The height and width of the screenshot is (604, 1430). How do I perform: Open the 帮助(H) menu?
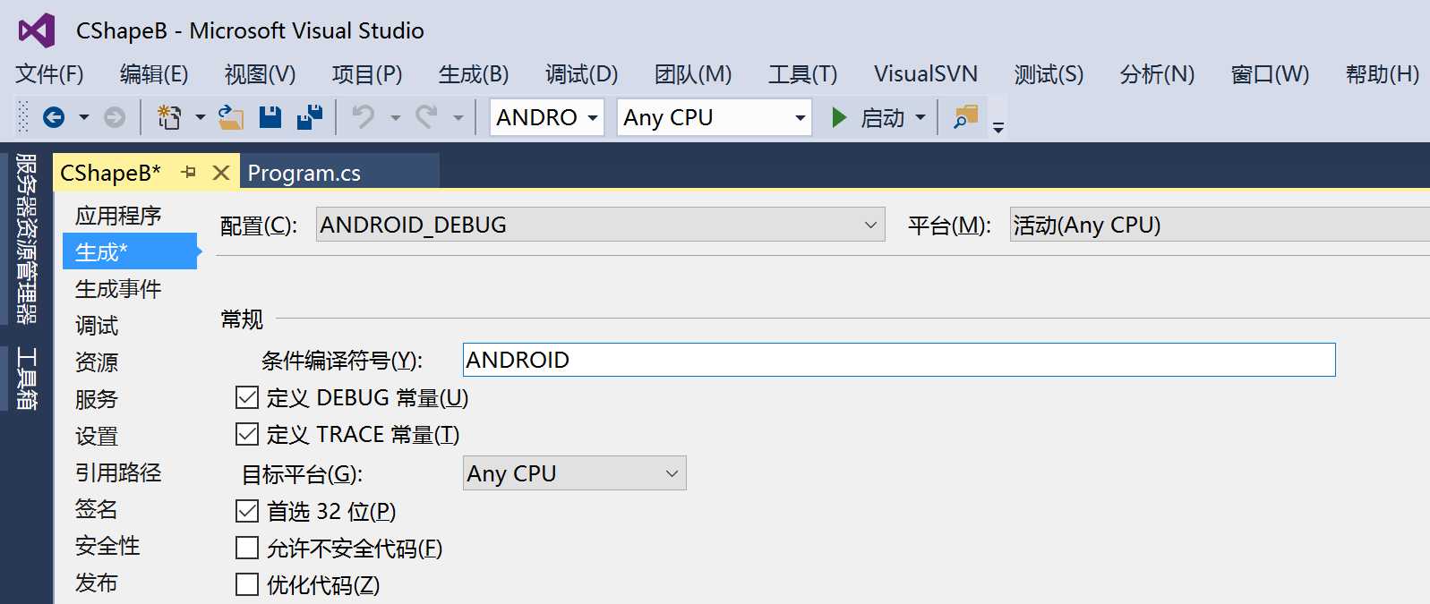(x=1383, y=74)
